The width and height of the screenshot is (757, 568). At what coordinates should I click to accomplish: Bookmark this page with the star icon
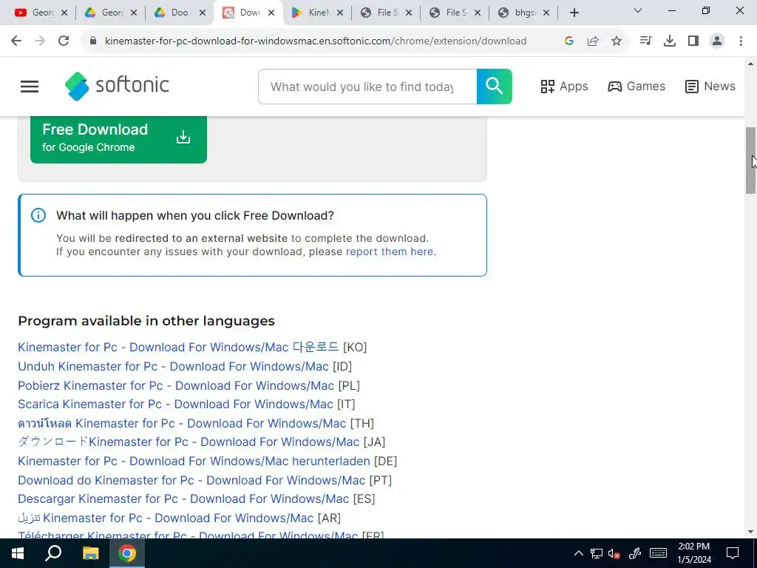[x=616, y=41]
